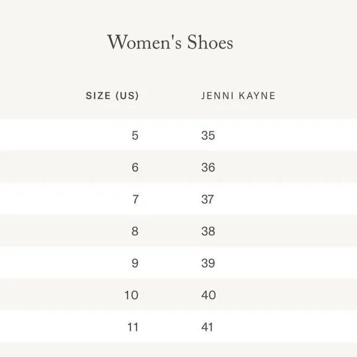The image size is (357, 357).
Task: Click Jenni Kayne size 38 cell
Action: 208,231
